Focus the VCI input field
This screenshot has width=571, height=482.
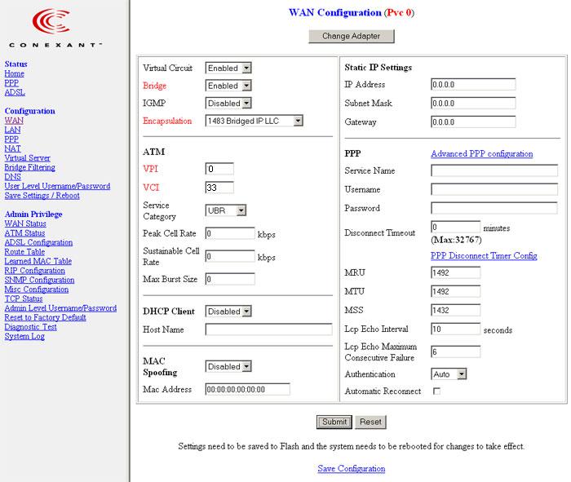point(219,188)
